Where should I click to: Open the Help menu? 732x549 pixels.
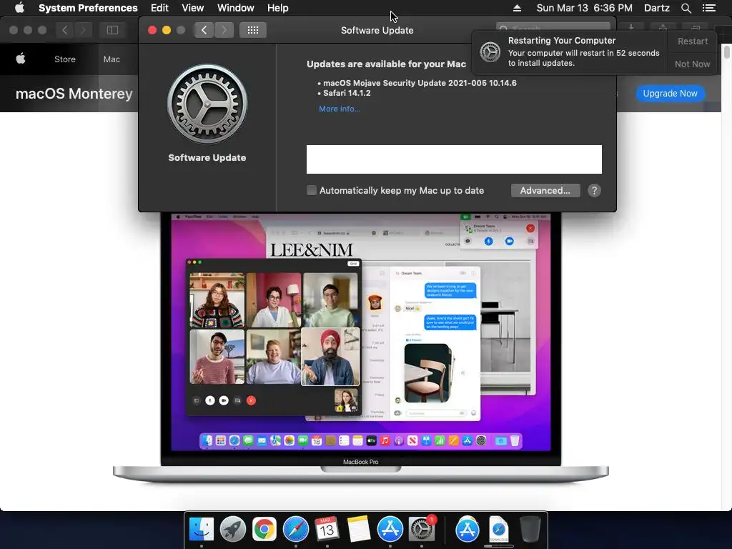coord(278,8)
